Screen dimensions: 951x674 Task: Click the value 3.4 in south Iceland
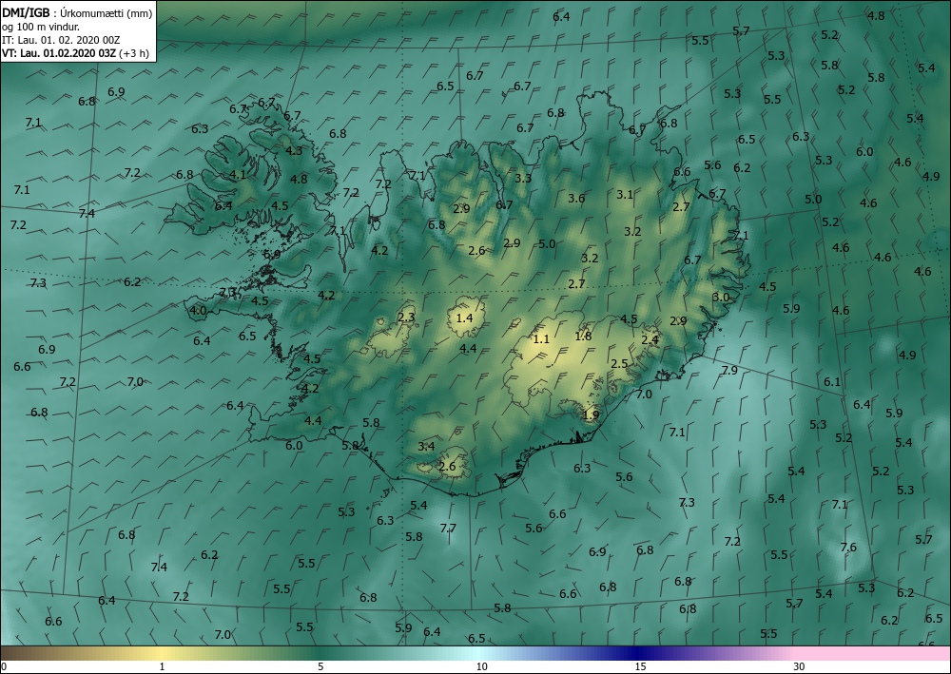pyautogui.click(x=426, y=447)
